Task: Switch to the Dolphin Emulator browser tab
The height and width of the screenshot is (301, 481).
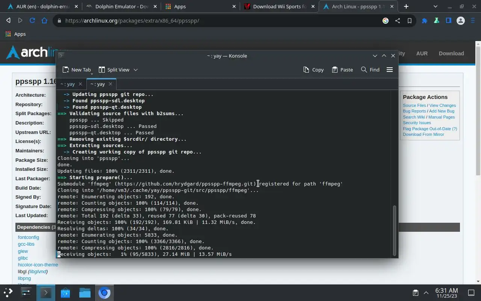Action: coord(122,6)
